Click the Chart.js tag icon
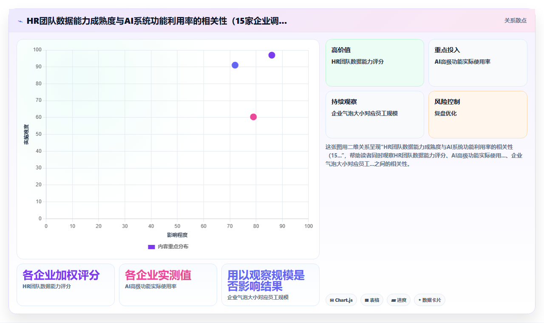This screenshot has height=323, width=544. coord(332,300)
